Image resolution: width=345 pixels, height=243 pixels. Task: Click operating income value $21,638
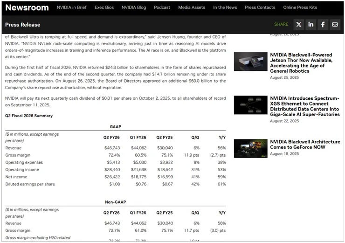[138, 170]
